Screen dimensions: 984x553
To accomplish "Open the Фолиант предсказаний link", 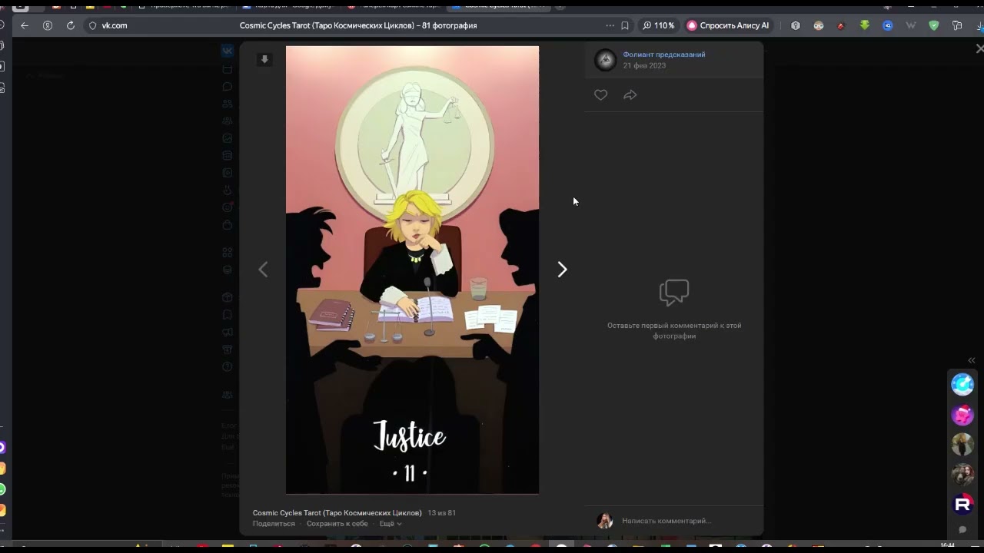I will click(664, 55).
